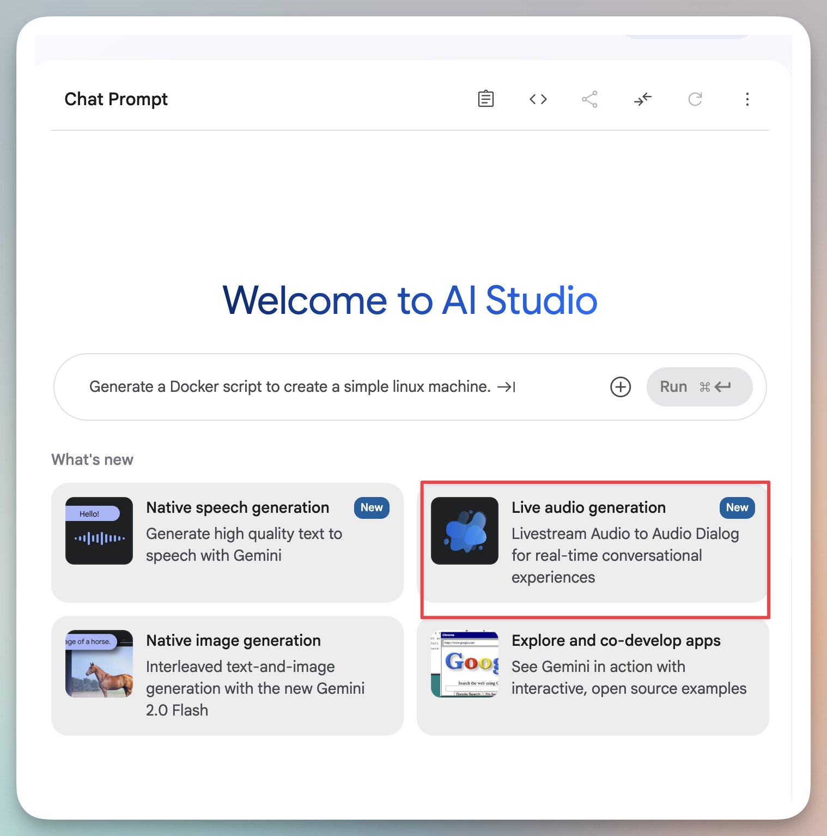Click the Chat Prompt title
Screen dimensions: 827x836
pyautogui.click(x=116, y=99)
